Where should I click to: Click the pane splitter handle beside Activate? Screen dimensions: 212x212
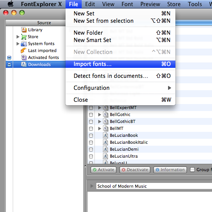pos(85,167)
